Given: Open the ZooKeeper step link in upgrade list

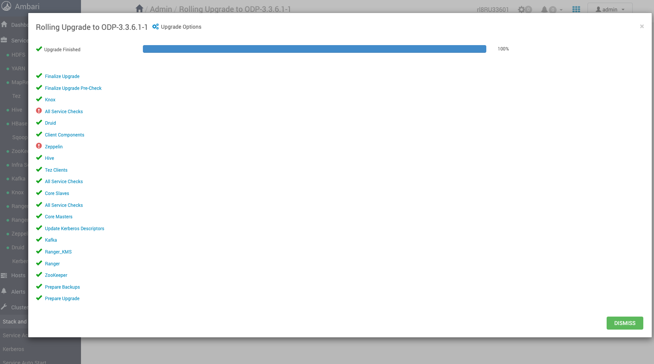Looking at the screenshot, I should click(x=56, y=275).
